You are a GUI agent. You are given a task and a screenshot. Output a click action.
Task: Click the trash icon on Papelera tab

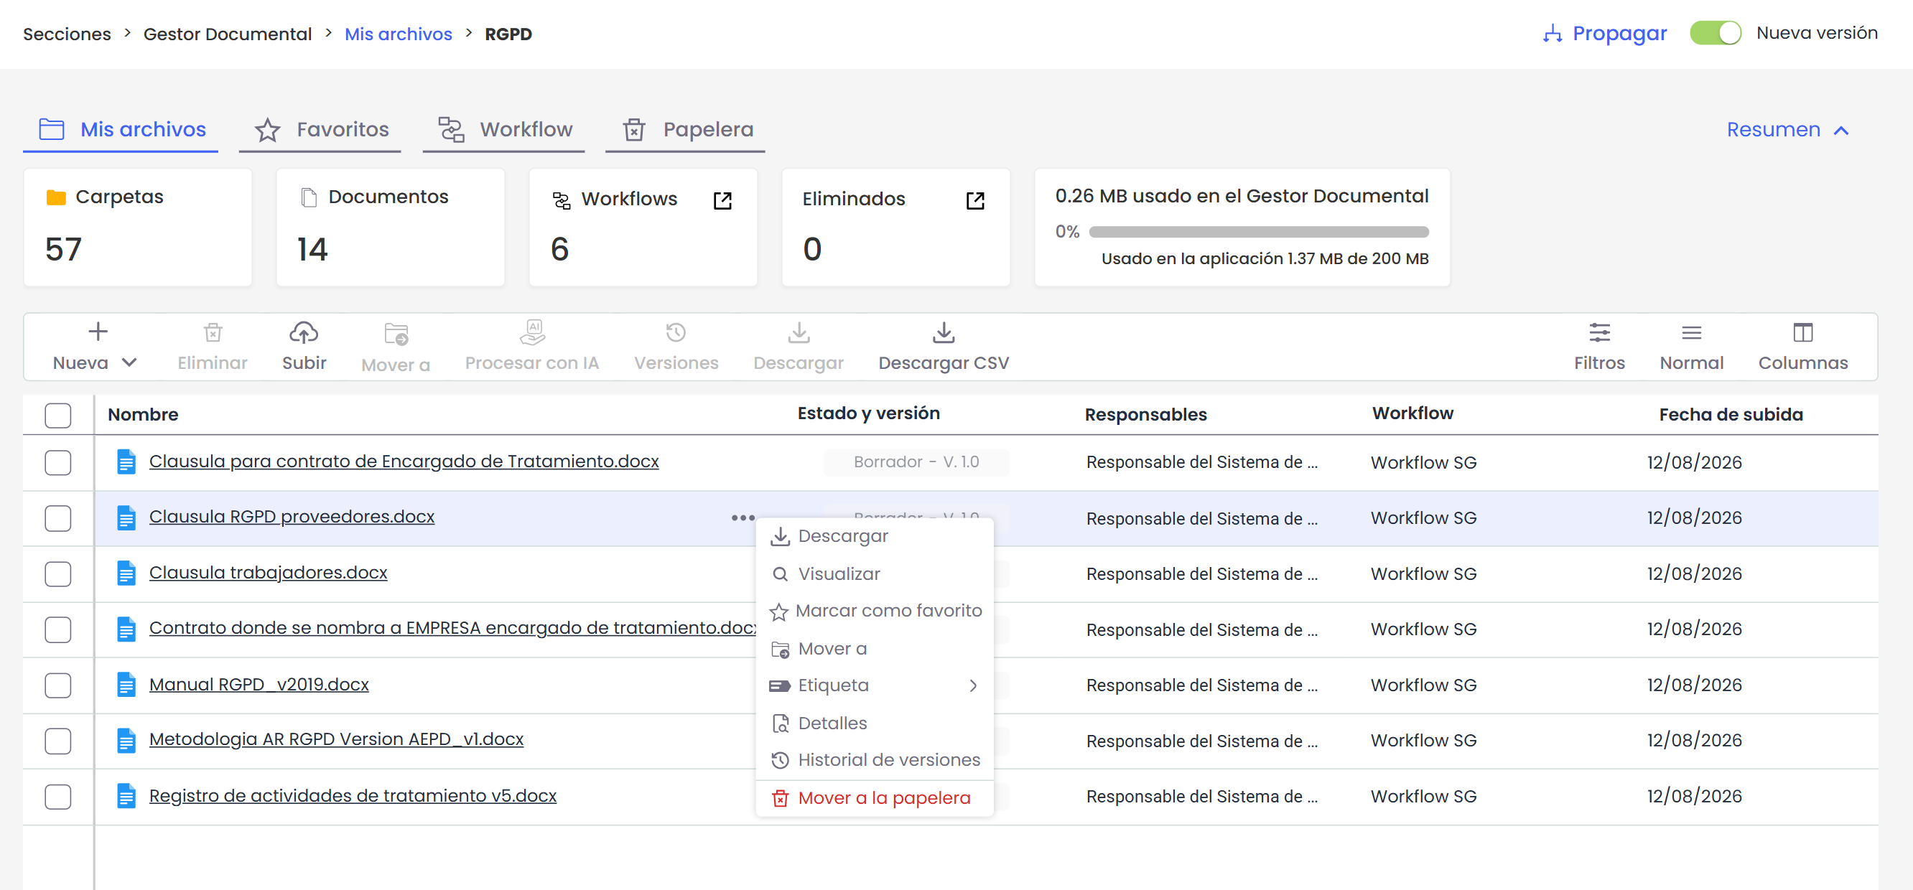point(633,130)
